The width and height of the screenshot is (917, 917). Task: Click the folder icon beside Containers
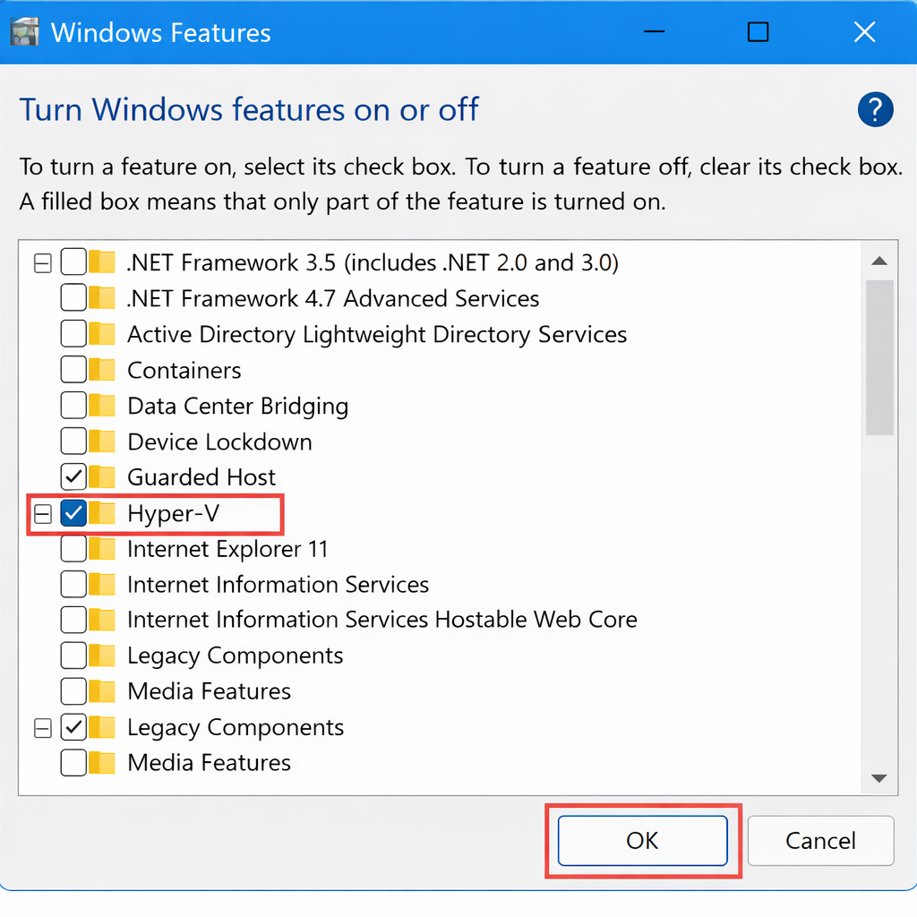click(x=100, y=369)
